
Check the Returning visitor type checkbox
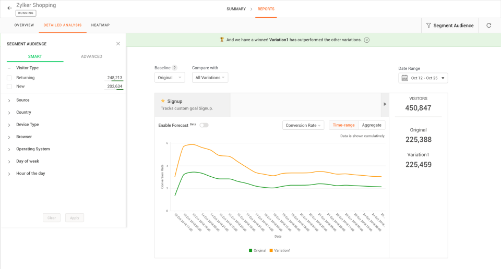pyautogui.click(x=9, y=78)
